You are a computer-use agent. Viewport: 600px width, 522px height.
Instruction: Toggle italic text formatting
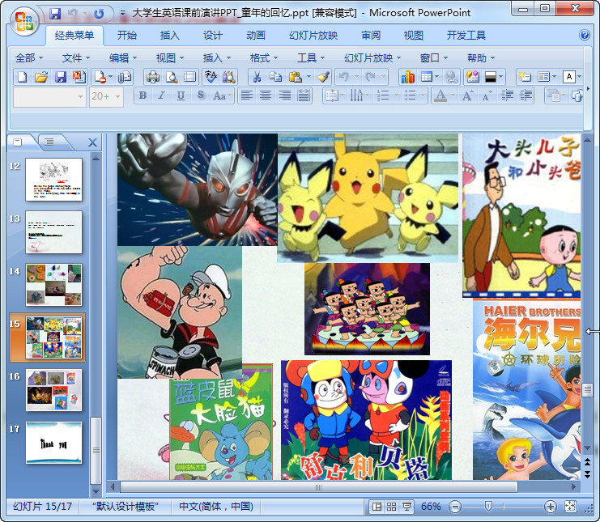[x=162, y=95]
